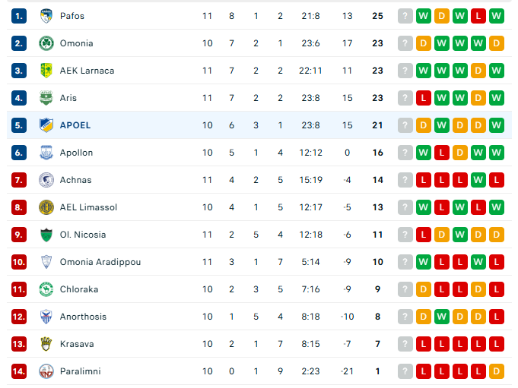Screen dimensions: 518x388
Task: Click the APOEL club badge
Action: (46, 125)
